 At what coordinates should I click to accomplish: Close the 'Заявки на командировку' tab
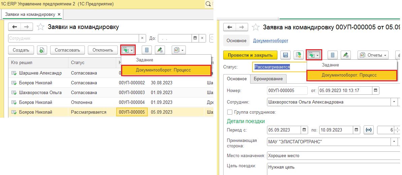click(59, 14)
